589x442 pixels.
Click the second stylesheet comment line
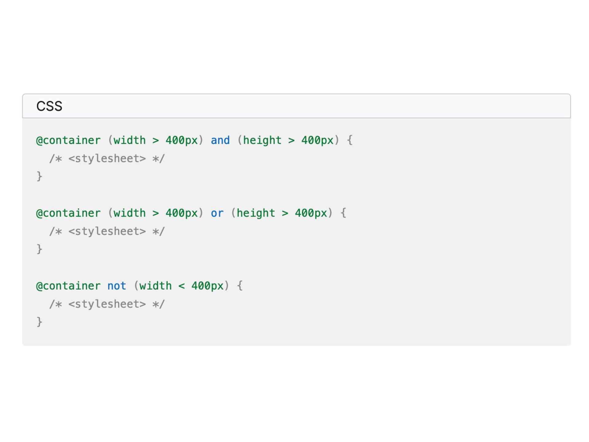point(107,231)
